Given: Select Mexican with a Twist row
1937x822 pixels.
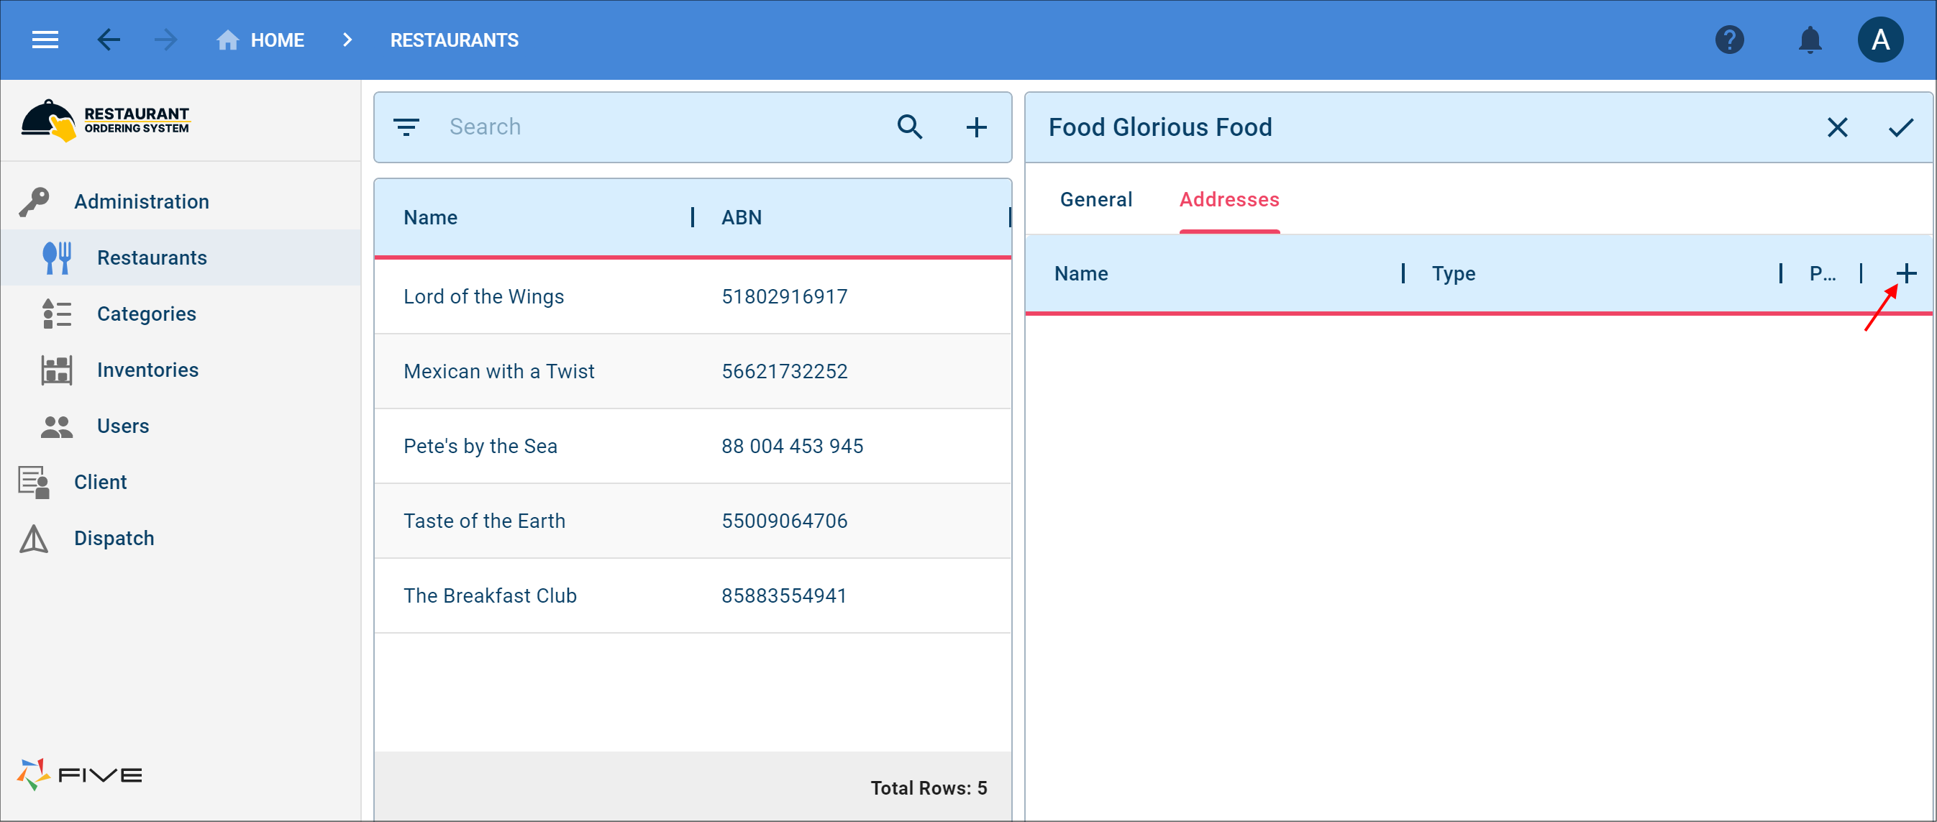Looking at the screenshot, I should pyautogui.click(x=693, y=372).
